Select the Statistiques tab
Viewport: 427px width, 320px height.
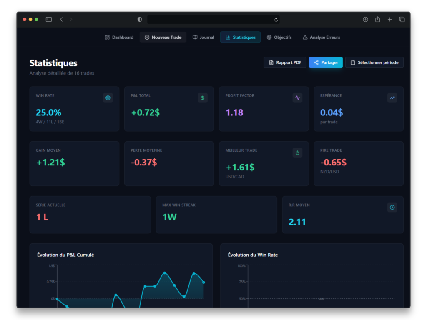click(x=240, y=37)
